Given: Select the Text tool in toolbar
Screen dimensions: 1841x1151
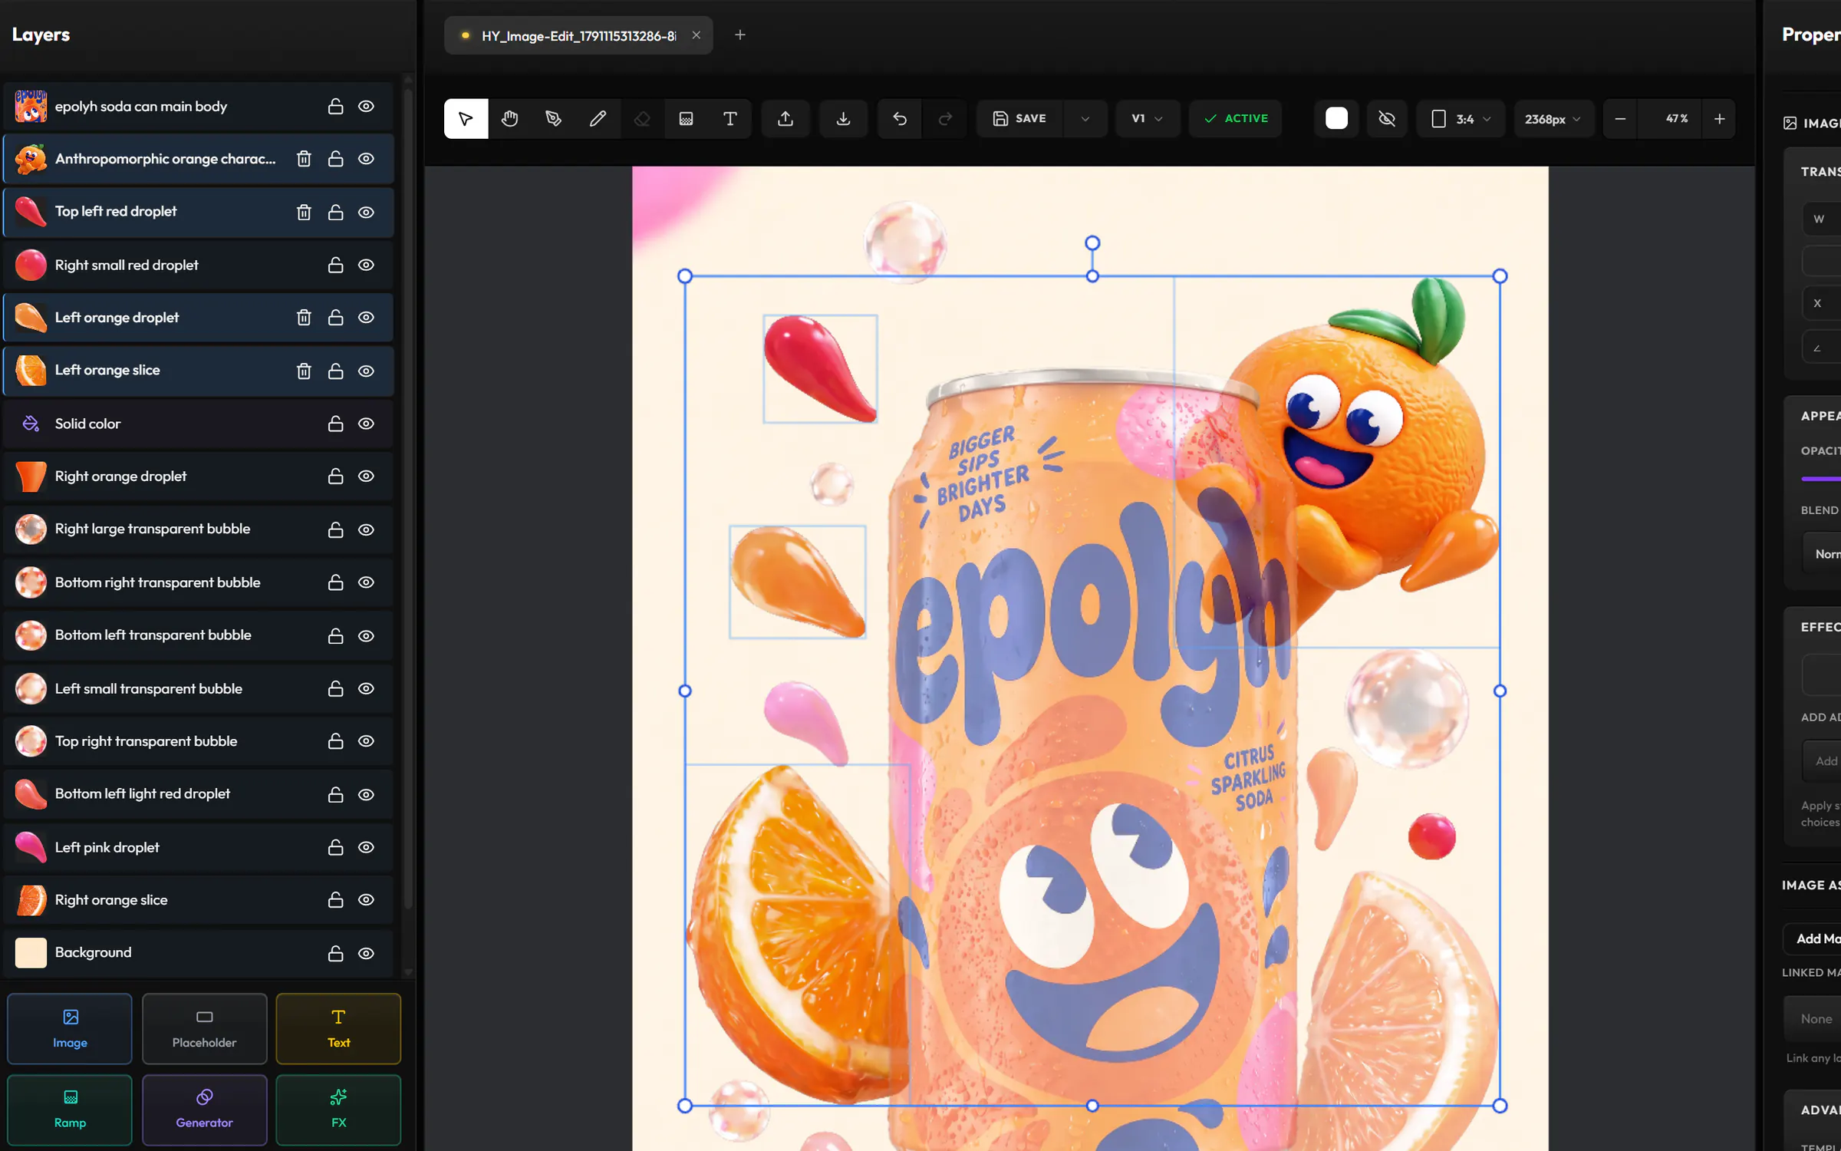Looking at the screenshot, I should click(730, 119).
